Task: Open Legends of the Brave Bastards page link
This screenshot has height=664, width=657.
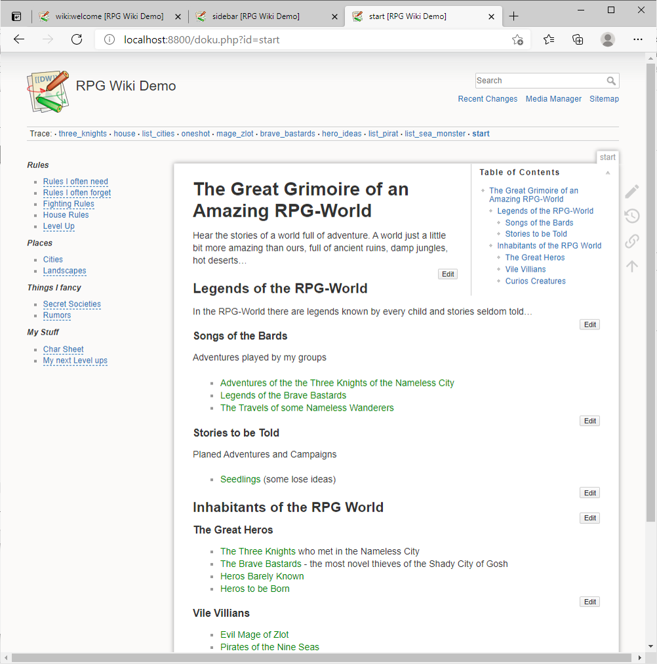Action: pos(283,396)
